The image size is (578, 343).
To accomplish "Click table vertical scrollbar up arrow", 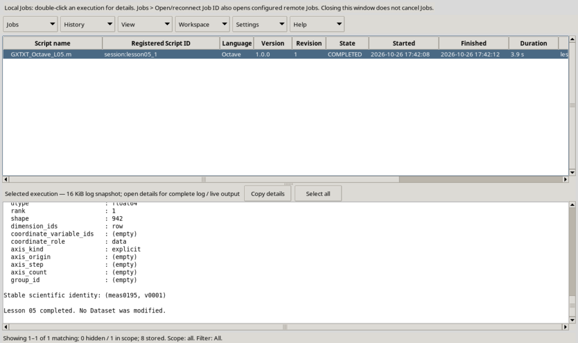I will pyautogui.click(x=572, y=39).
